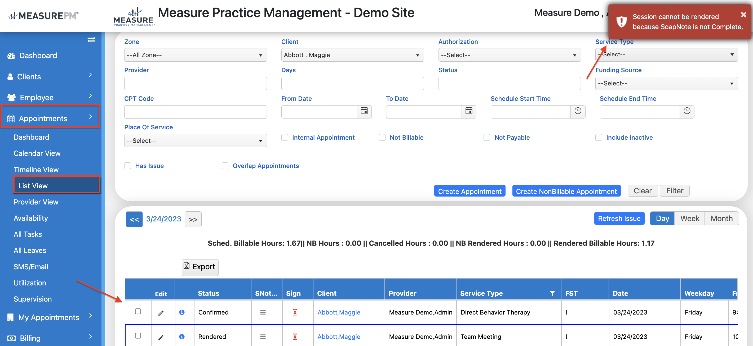Click into the CPT Code input field
This screenshot has height=346, width=753.
click(x=195, y=112)
